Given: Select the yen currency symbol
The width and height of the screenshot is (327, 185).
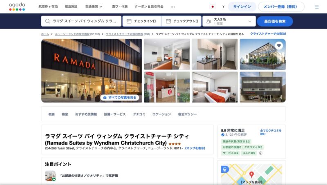Looking at the screenshot, I should click(x=223, y=7).
